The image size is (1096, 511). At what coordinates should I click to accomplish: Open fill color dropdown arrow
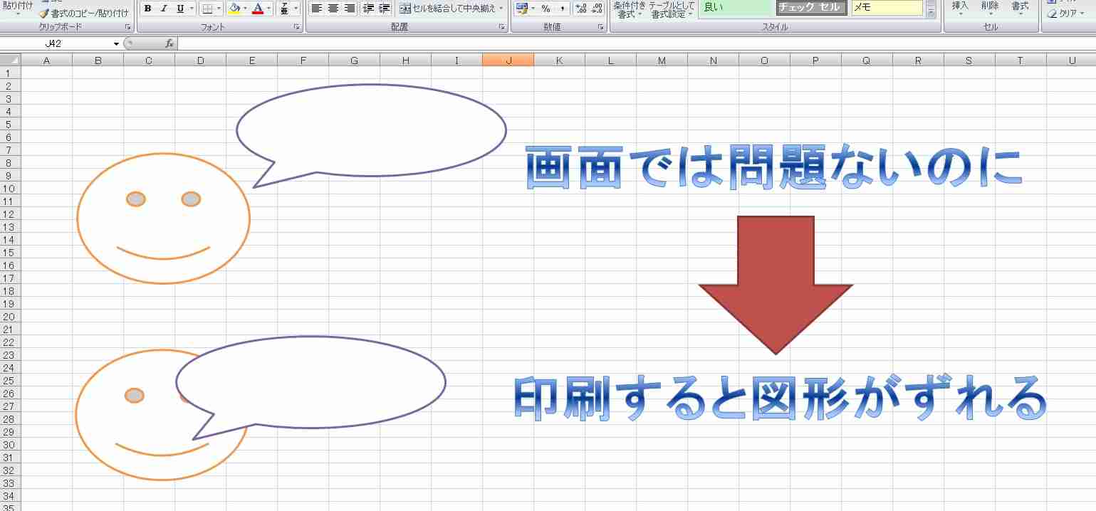(246, 9)
